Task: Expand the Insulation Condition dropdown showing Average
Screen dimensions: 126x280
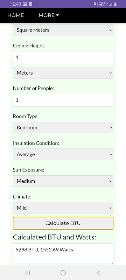Action: click(63, 154)
